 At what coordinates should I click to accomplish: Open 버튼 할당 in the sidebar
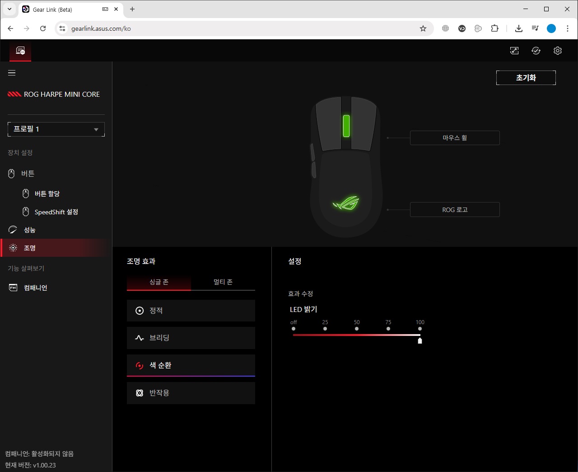(x=47, y=194)
